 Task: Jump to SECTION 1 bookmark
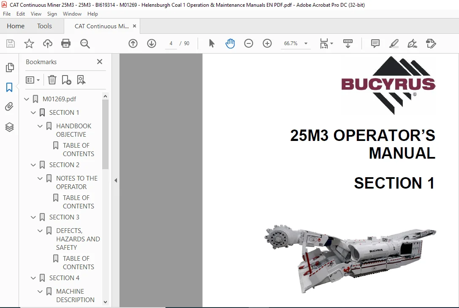coord(64,113)
